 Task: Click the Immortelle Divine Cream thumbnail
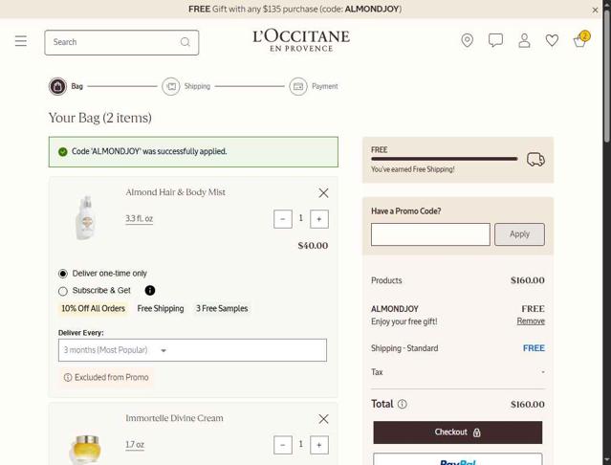click(x=85, y=449)
